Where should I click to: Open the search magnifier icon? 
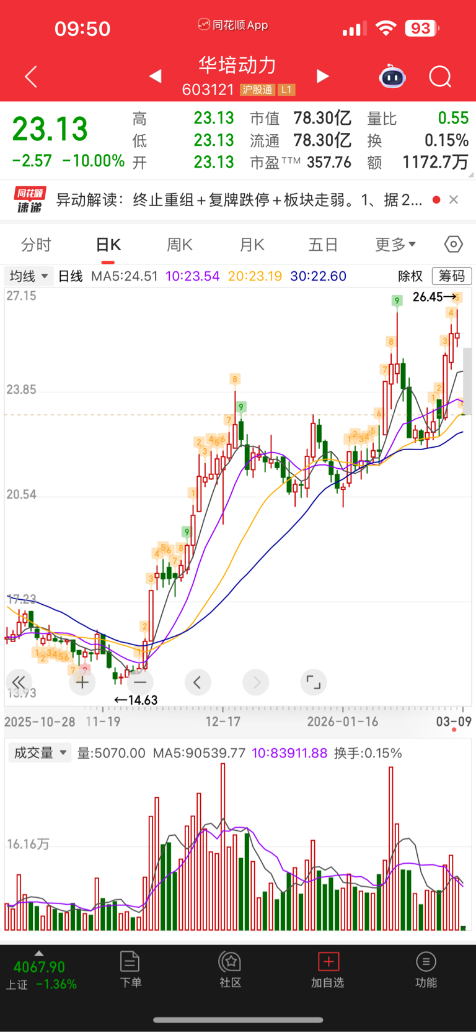click(x=440, y=76)
